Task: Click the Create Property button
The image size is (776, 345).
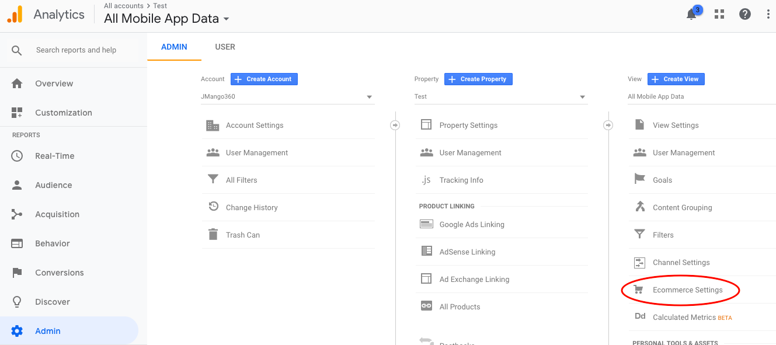Action: click(x=478, y=79)
